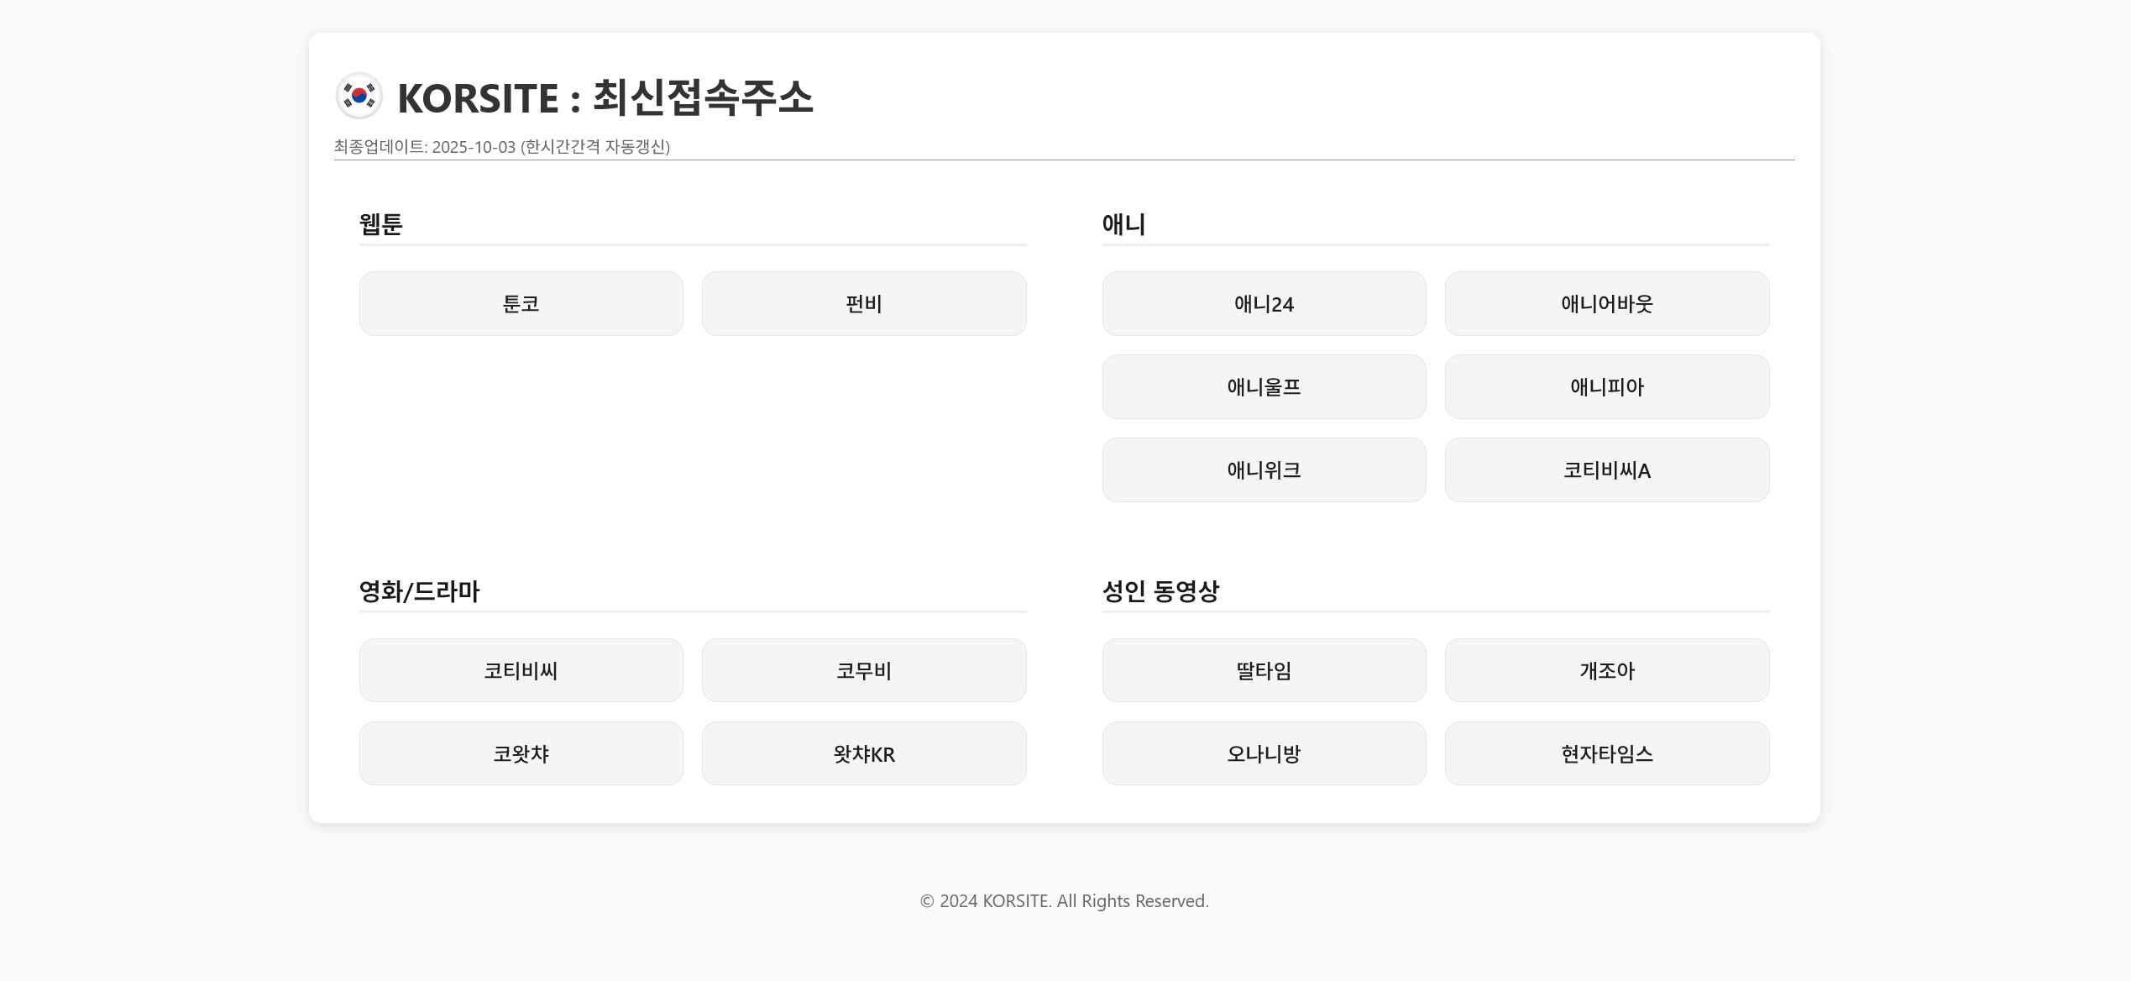
Task: Click the 애니위크 link button
Action: click(1264, 470)
